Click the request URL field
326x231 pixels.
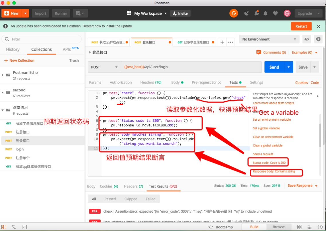coord(191,67)
